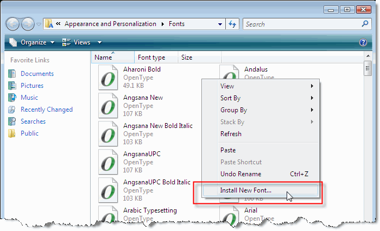Screen dimensions: 380x231
Task: Open the Music folder in Favorite Links
Action: point(29,98)
